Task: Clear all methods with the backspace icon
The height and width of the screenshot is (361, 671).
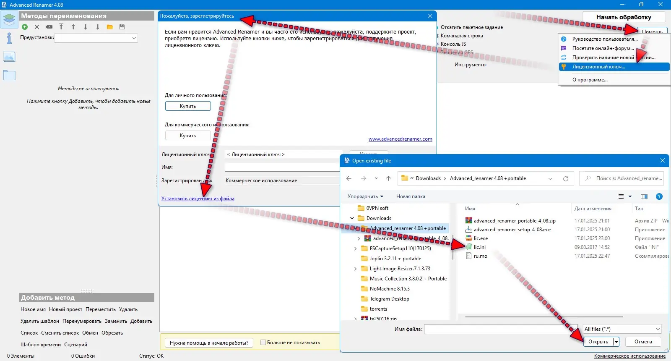Action: [49, 27]
